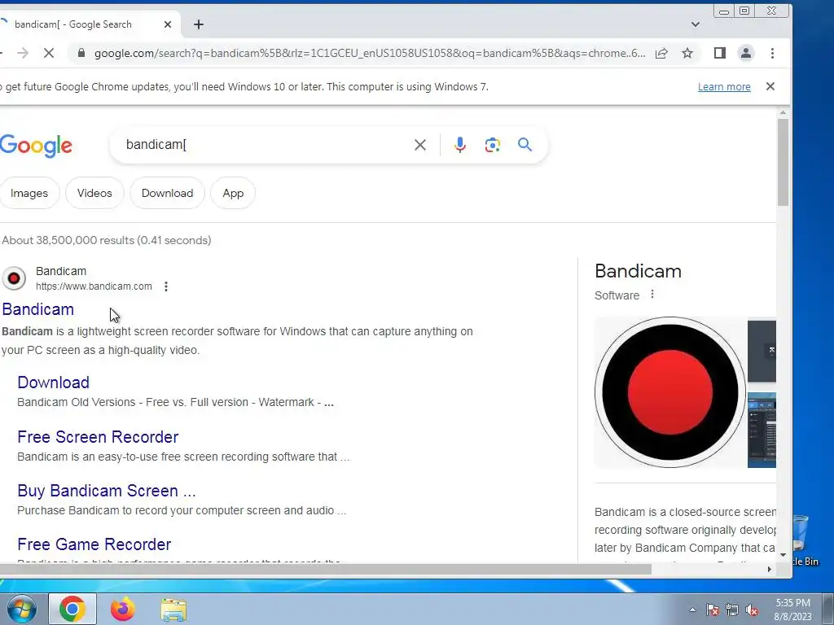Filter results by Images
834x625 pixels.
[29, 193]
